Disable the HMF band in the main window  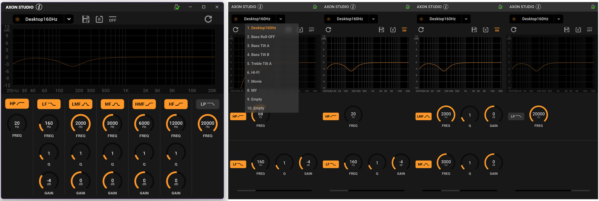pos(144,104)
